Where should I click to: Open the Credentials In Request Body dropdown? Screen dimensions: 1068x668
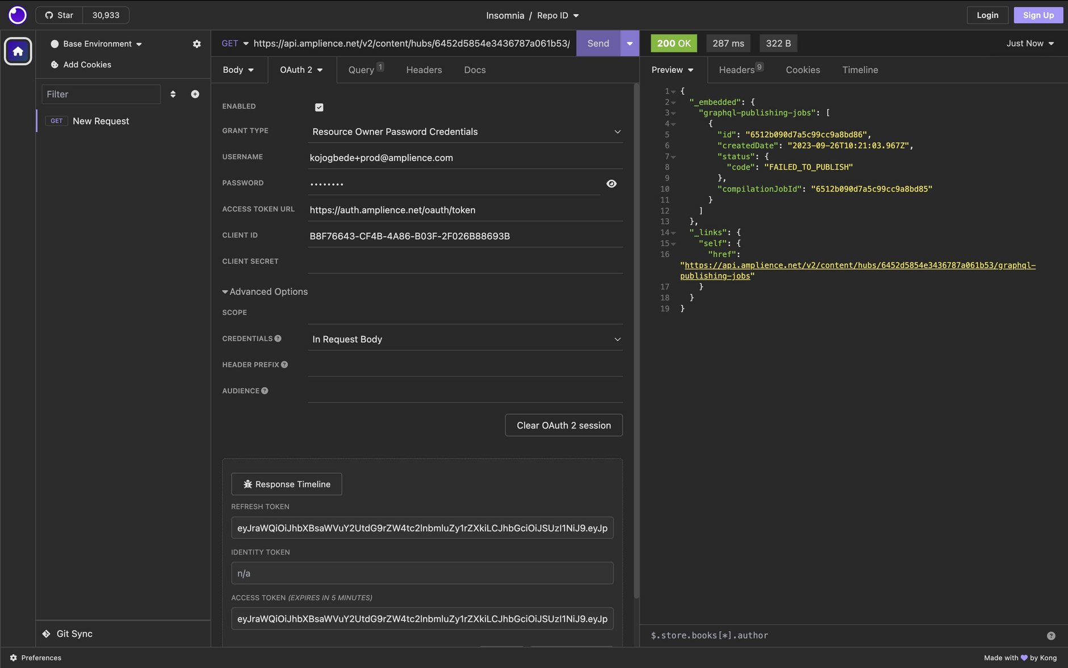point(466,339)
